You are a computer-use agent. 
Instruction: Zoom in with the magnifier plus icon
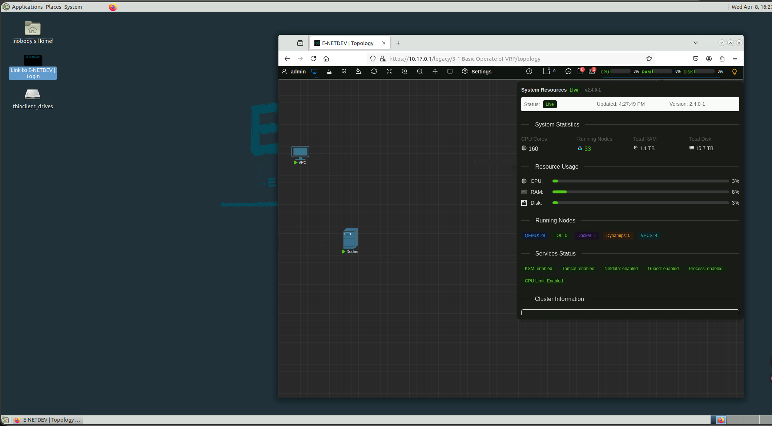[x=405, y=72]
